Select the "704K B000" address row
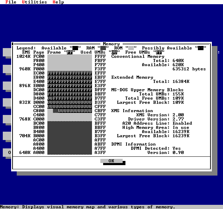The height and width of the screenshot is (209, 223). click(32, 136)
